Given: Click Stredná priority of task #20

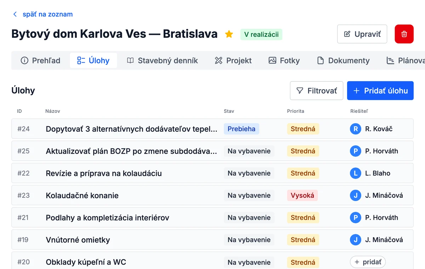Looking at the screenshot, I should 303,262.
